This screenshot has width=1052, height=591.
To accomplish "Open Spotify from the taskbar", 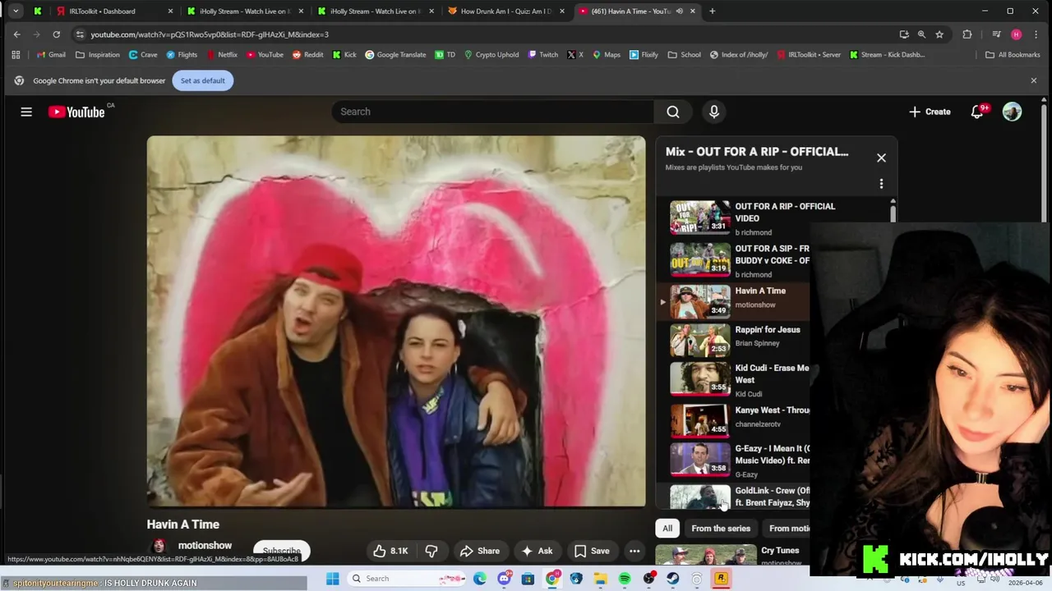I will pyautogui.click(x=625, y=579).
